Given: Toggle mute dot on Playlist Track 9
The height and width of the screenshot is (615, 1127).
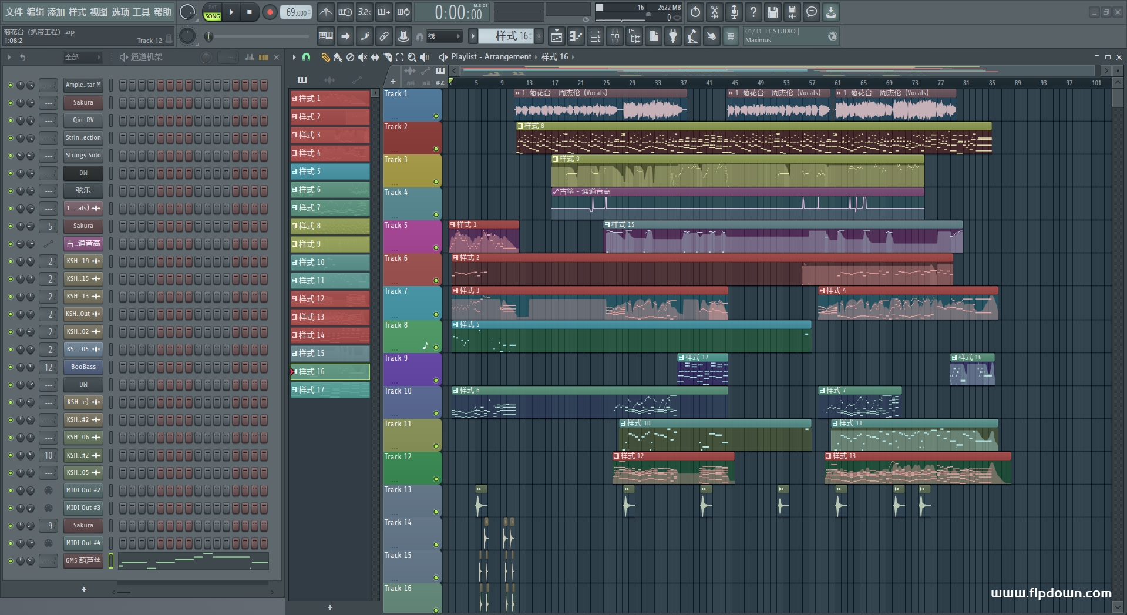Looking at the screenshot, I should (x=436, y=381).
